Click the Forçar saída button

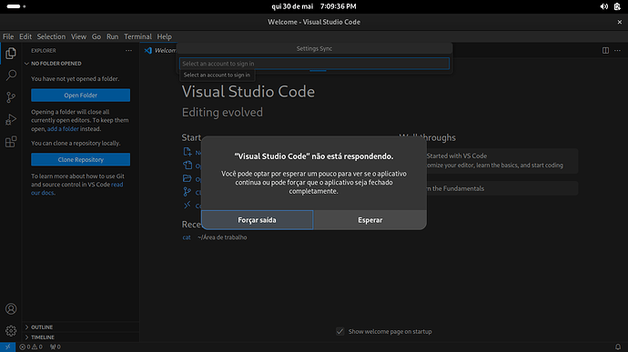pyautogui.click(x=258, y=220)
